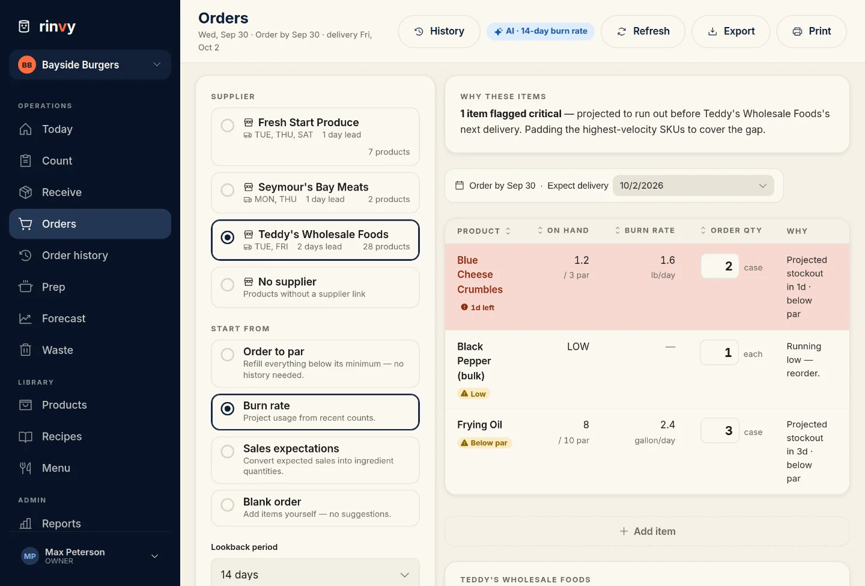Add item to the order
The image size is (865, 586).
(x=647, y=531)
